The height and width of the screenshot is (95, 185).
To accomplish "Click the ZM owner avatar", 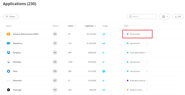I will coord(55,71).
